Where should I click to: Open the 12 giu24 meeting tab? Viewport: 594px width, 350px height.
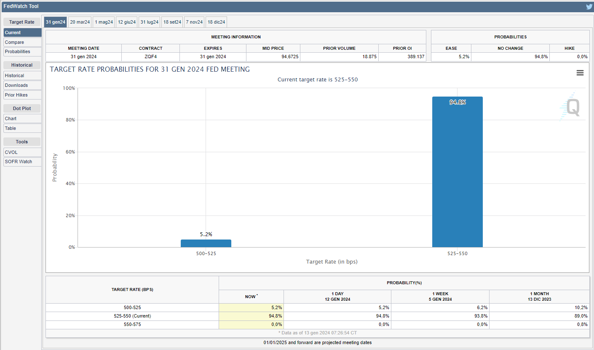126,22
